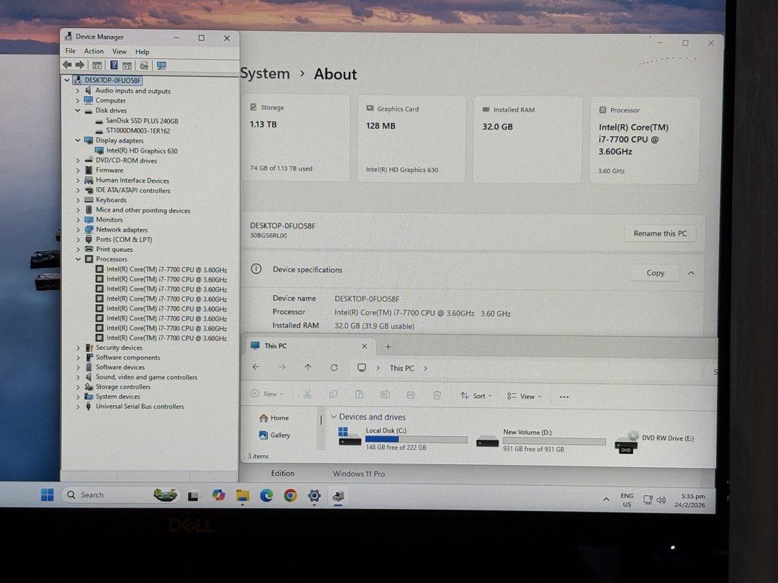
Task: Click Forward arrow in Device Manager toolbar
Action: pyautogui.click(x=79, y=65)
